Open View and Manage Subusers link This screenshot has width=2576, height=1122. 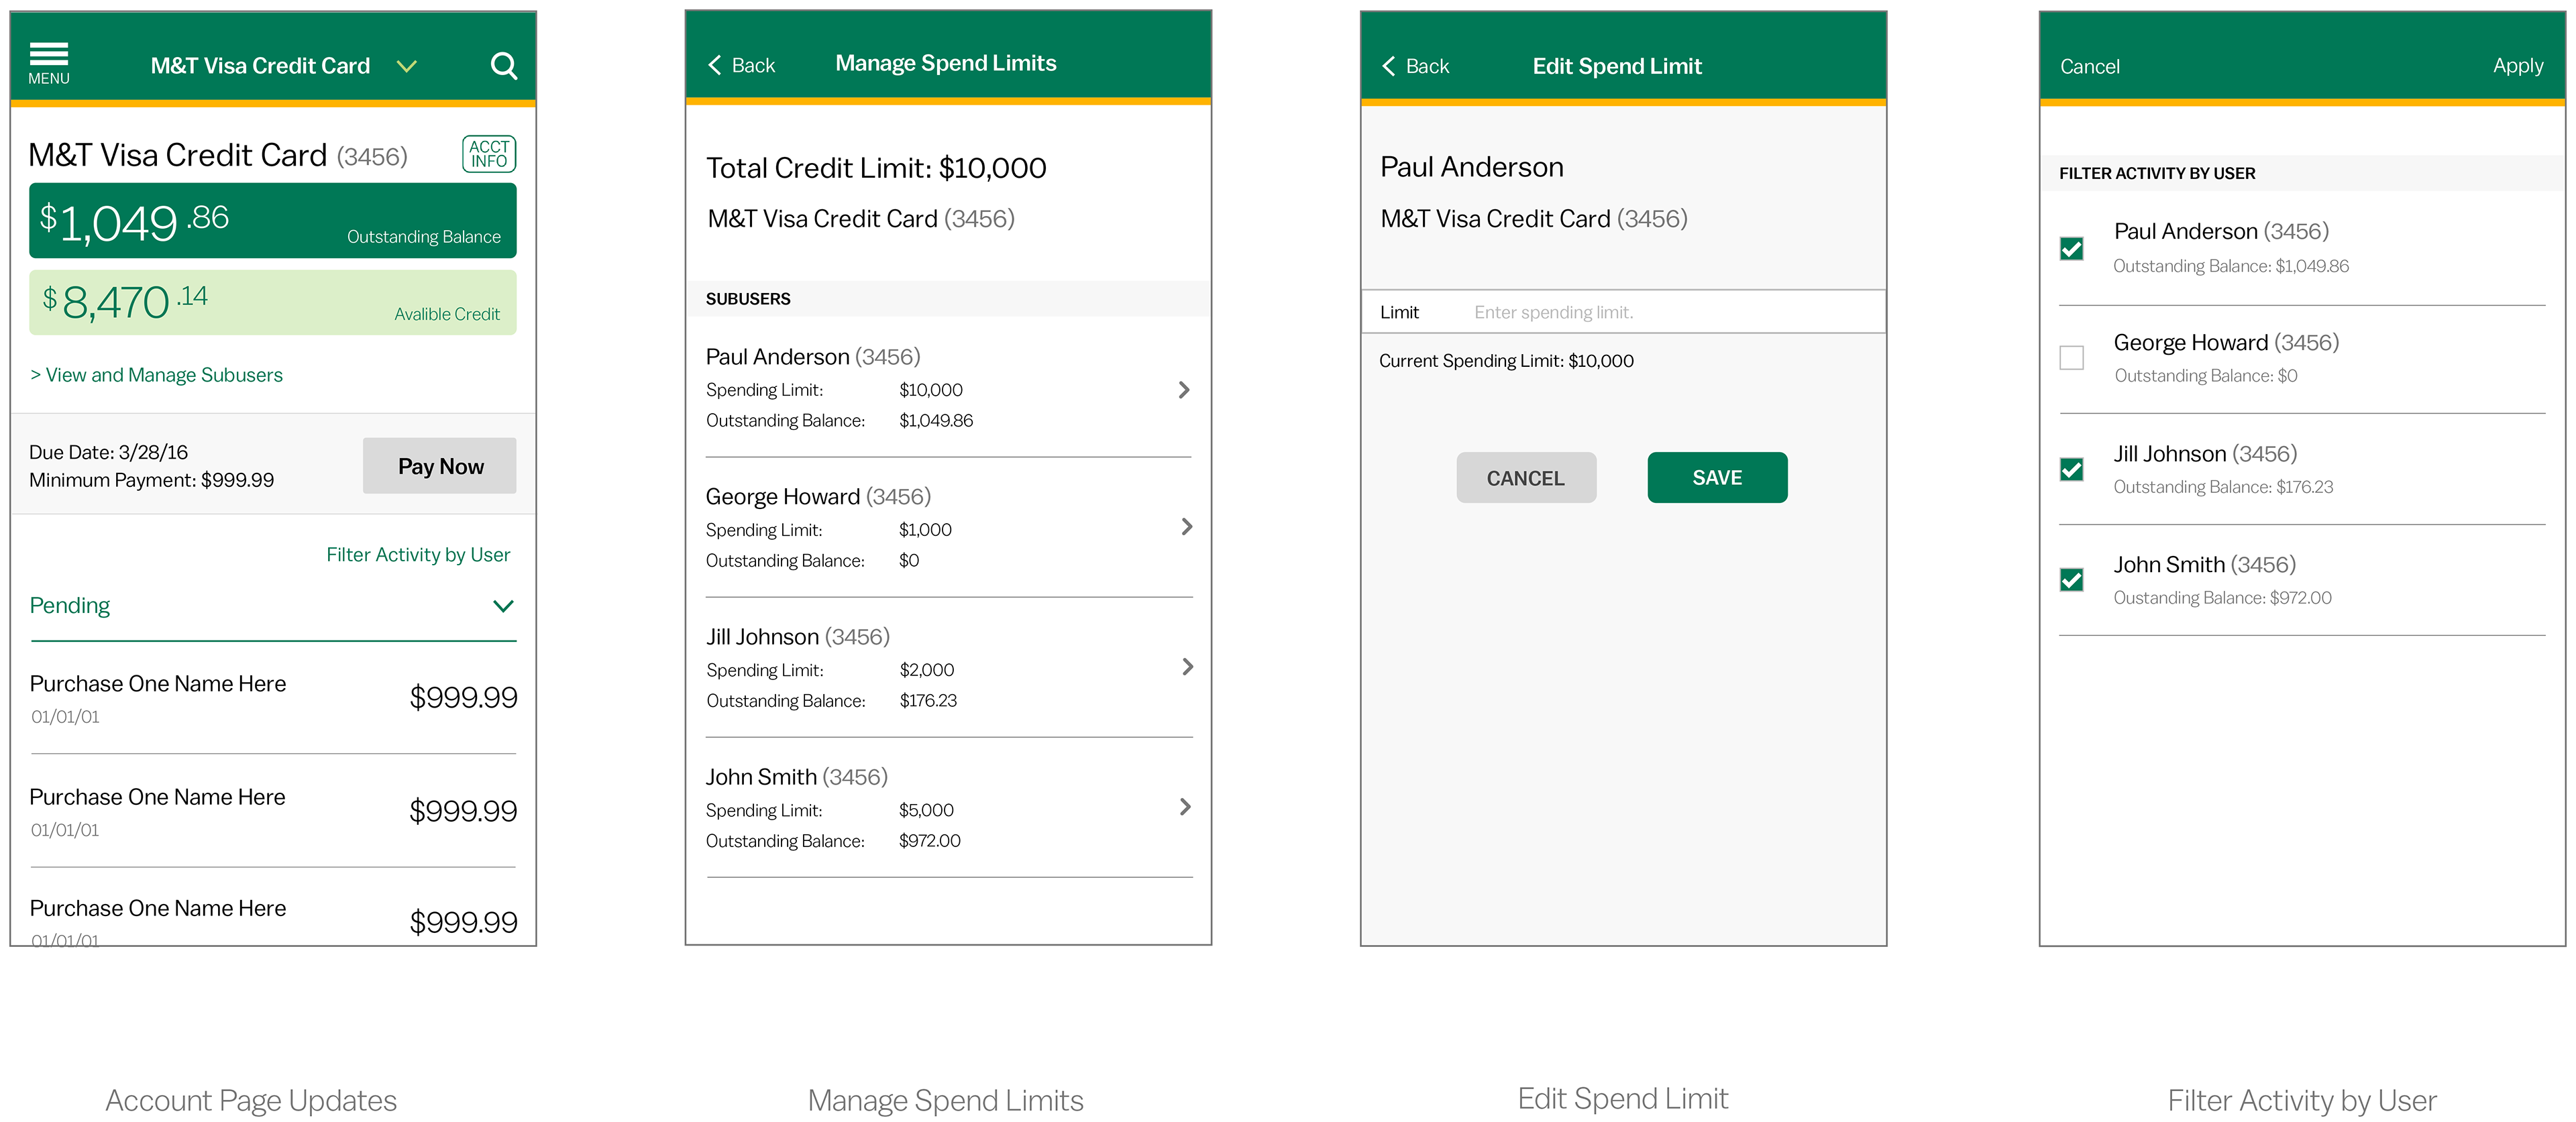156,375
